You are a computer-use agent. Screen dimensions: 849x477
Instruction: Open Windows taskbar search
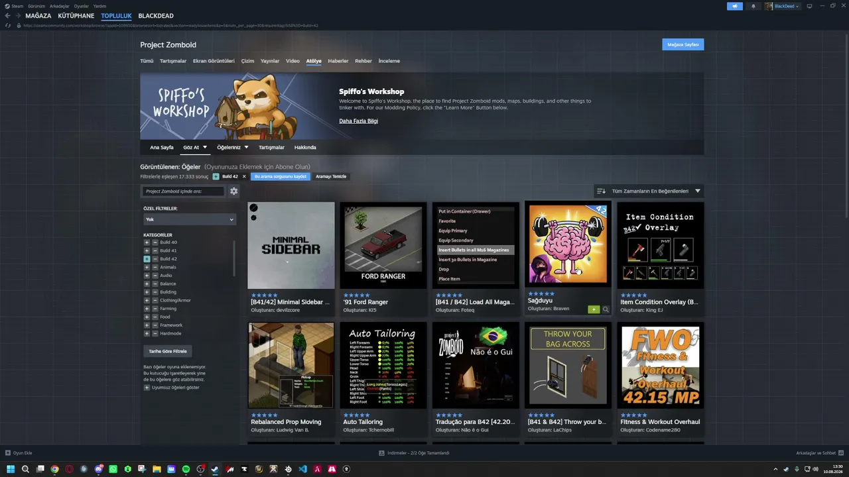[25, 469]
